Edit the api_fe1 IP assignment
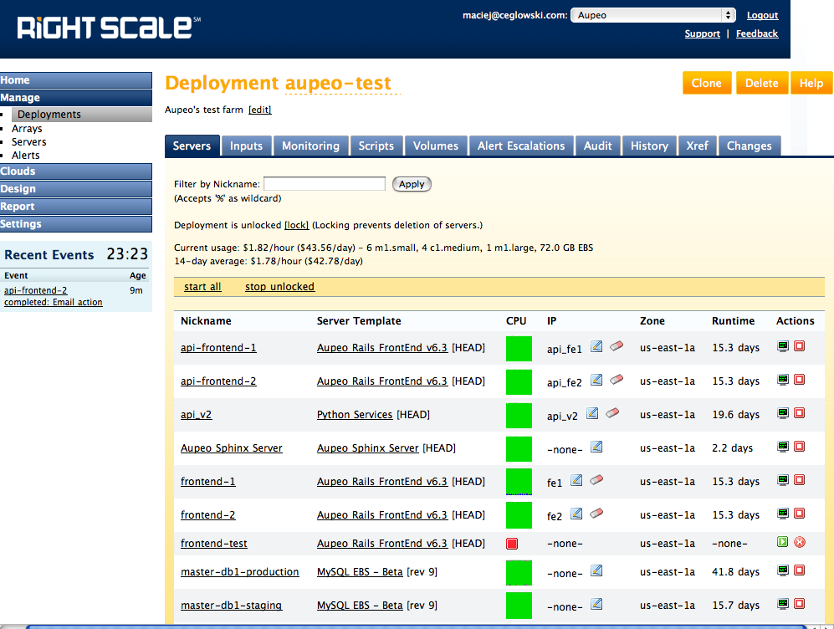The height and width of the screenshot is (629, 834). click(x=596, y=346)
